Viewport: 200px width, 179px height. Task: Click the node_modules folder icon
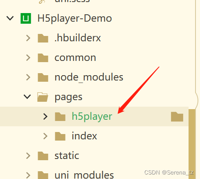(x=43, y=77)
